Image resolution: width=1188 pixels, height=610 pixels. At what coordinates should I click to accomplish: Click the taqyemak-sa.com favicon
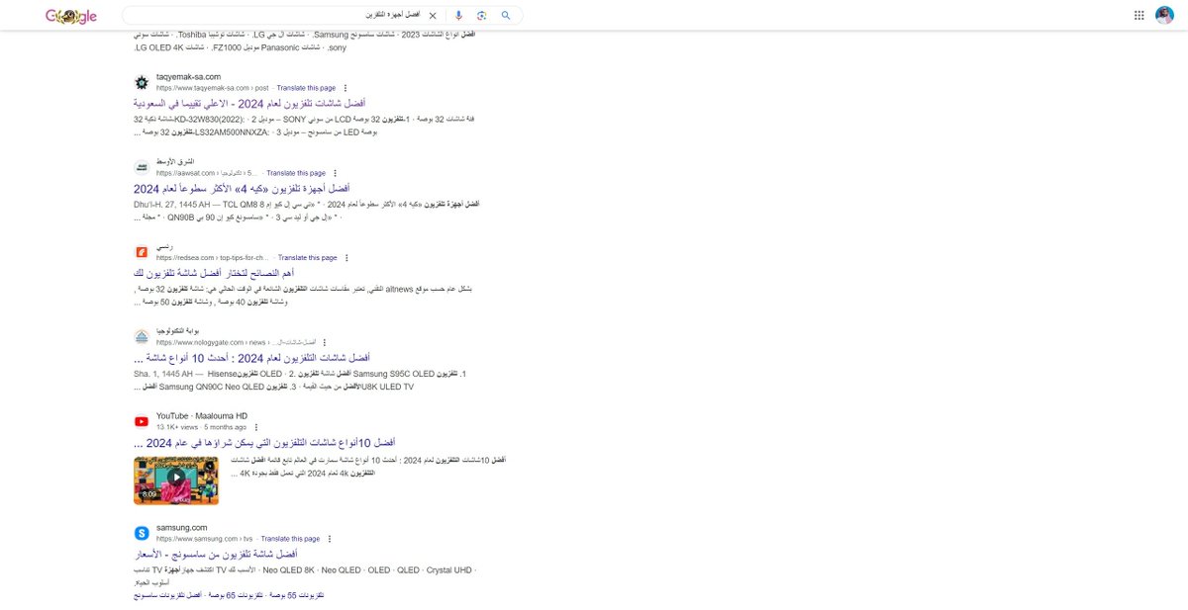[x=142, y=82]
